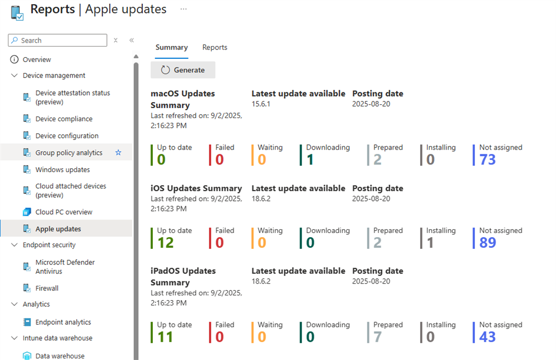This screenshot has height=360, width=556.
Task: Click the Generate button
Action: pos(183,70)
